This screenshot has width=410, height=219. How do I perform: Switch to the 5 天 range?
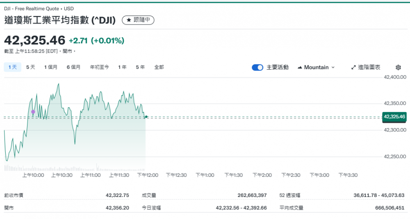tap(31, 67)
